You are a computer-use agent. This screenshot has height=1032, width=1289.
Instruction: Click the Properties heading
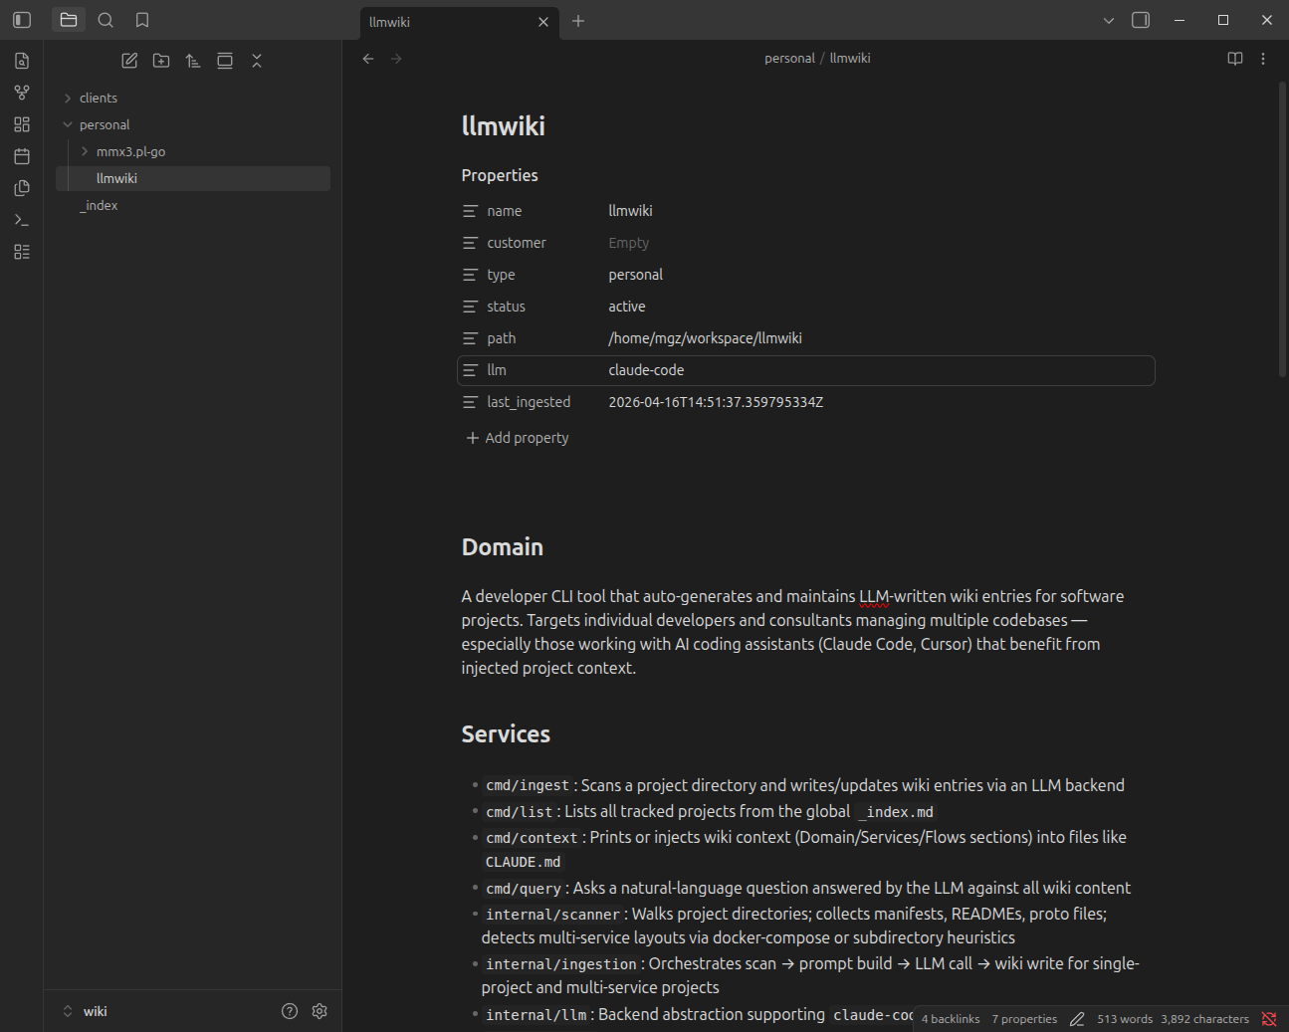tap(500, 175)
